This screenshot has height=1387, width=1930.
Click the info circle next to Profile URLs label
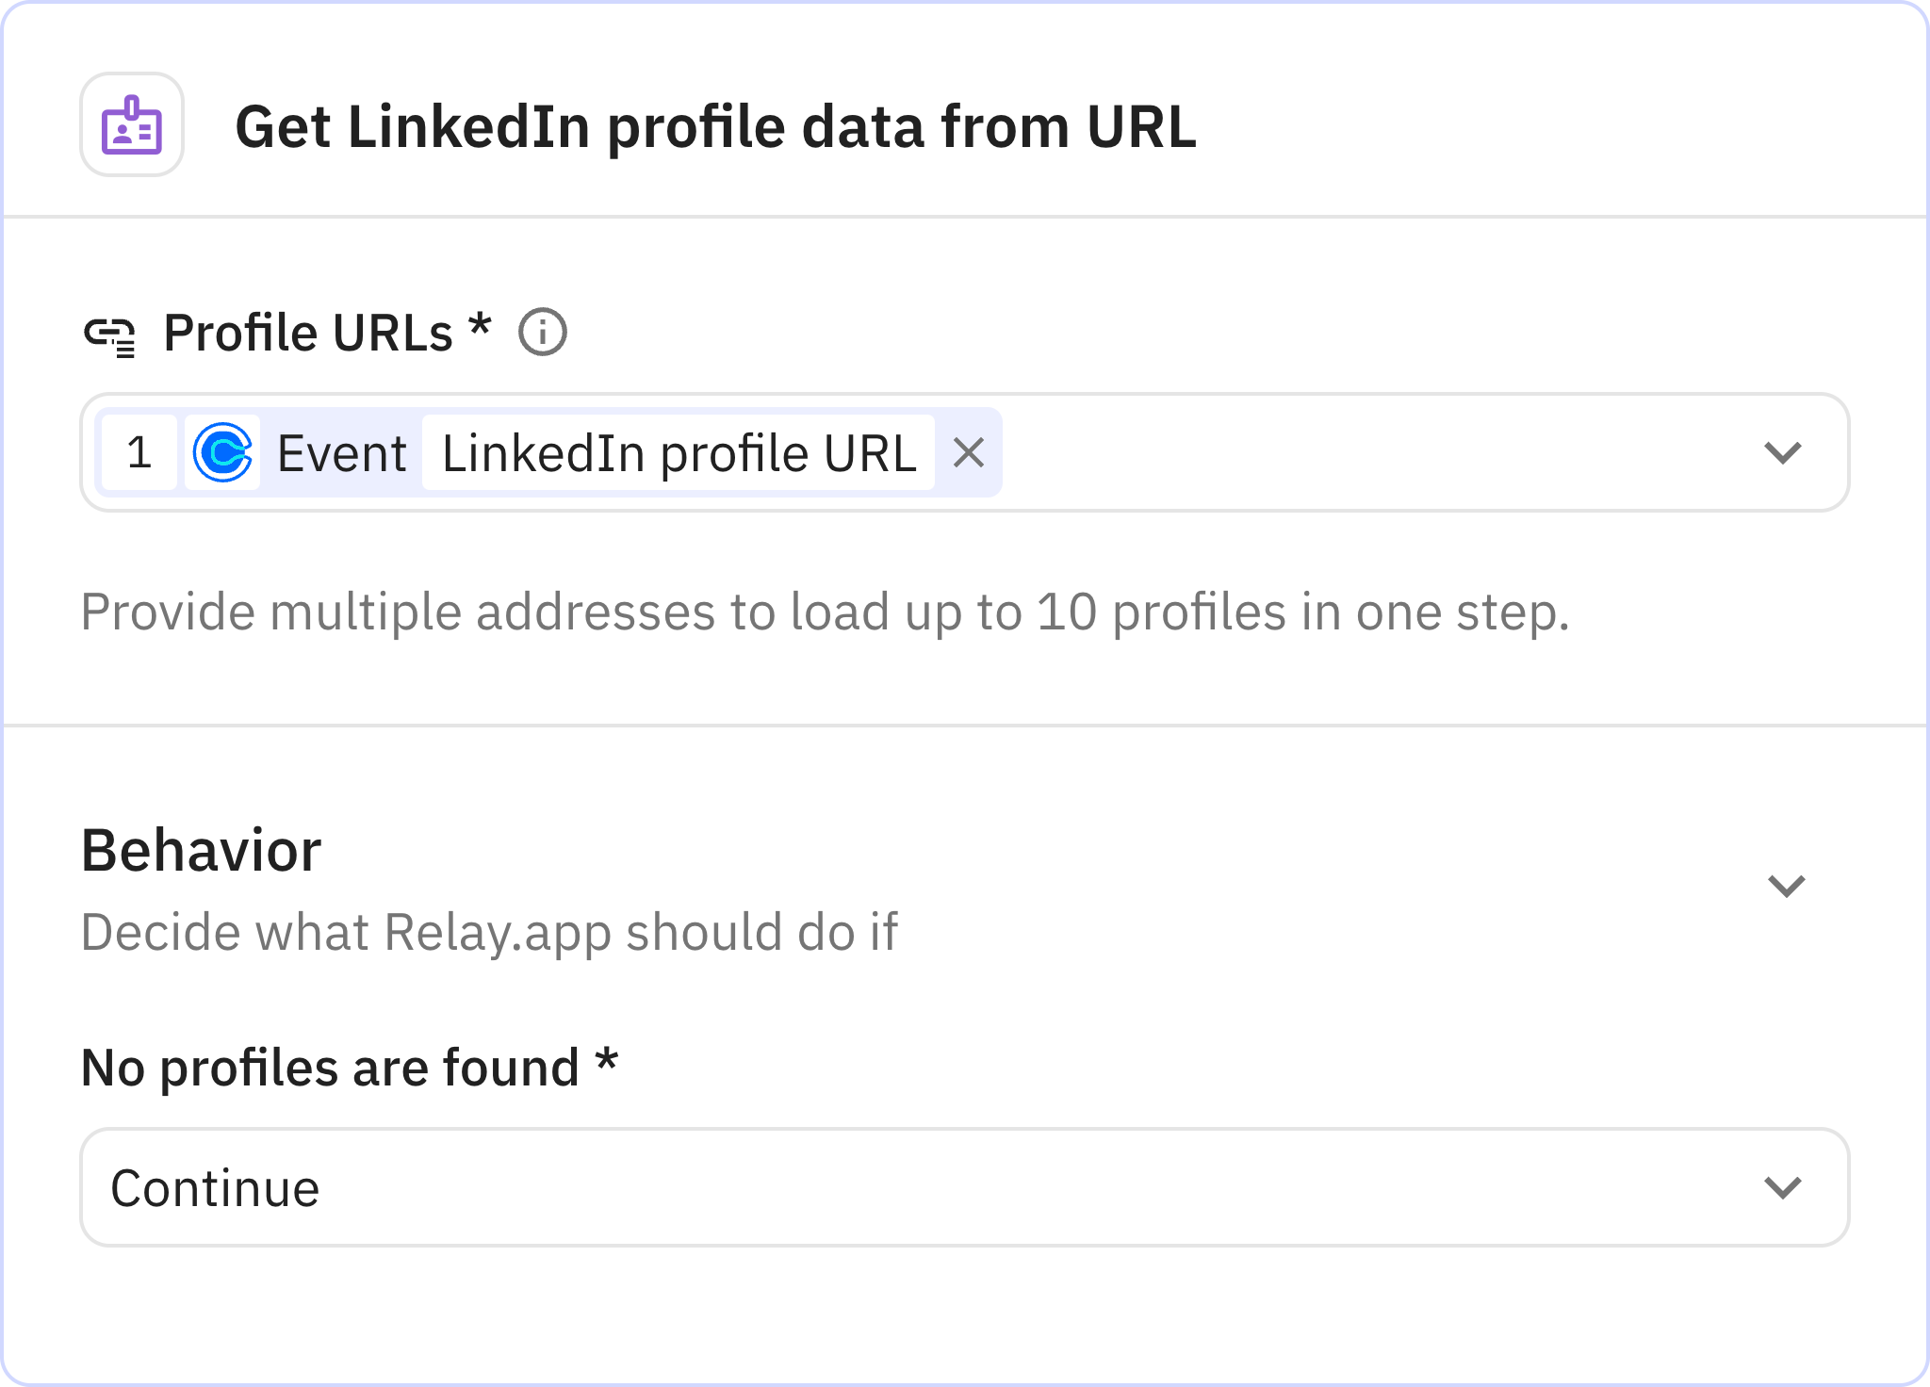pyautogui.click(x=544, y=332)
